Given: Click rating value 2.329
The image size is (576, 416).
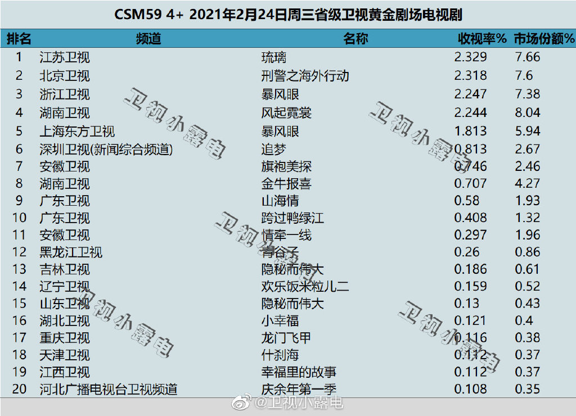Looking at the screenshot, I should tap(470, 57).
